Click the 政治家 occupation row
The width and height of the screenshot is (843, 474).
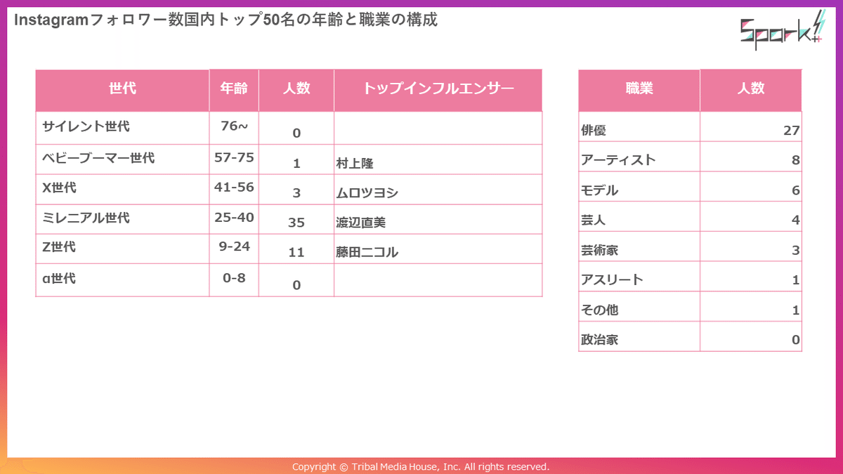pyautogui.click(x=690, y=336)
